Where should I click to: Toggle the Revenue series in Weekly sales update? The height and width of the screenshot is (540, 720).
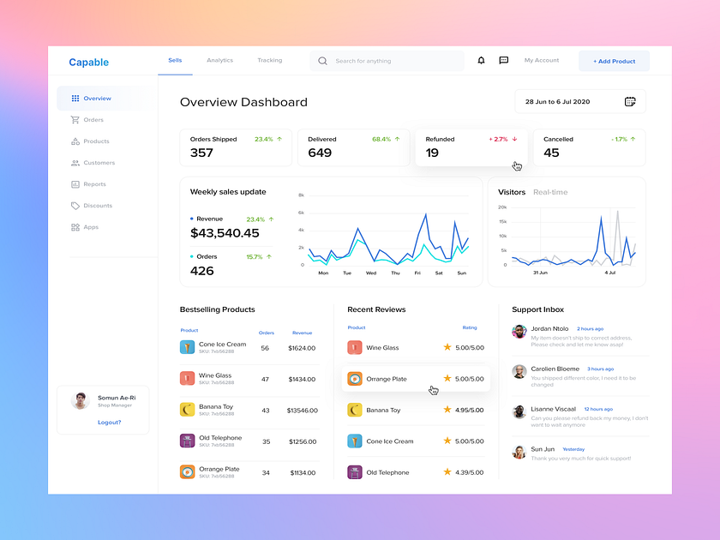point(207,219)
